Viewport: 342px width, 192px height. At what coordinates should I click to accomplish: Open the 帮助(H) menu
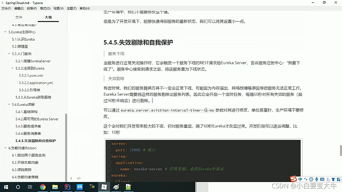pos(85,8)
